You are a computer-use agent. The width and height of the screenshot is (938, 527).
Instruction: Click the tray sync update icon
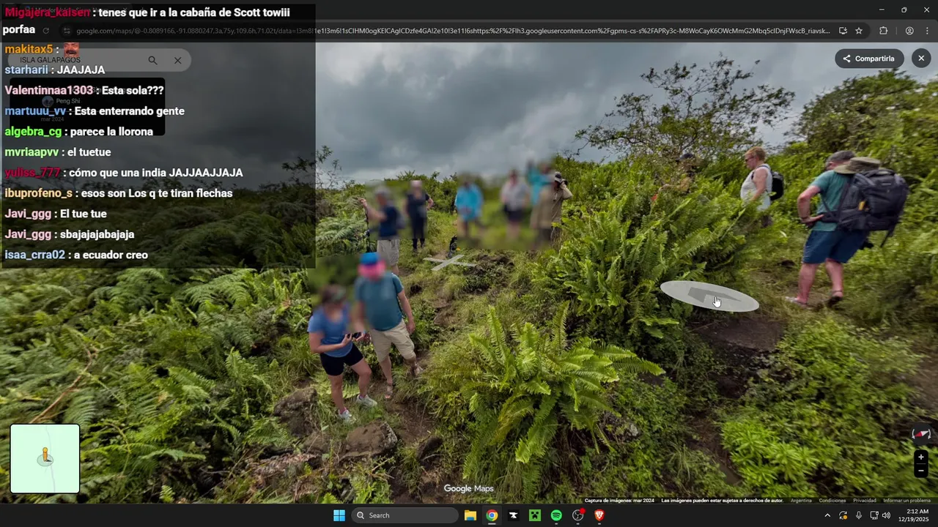click(x=843, y=515)
